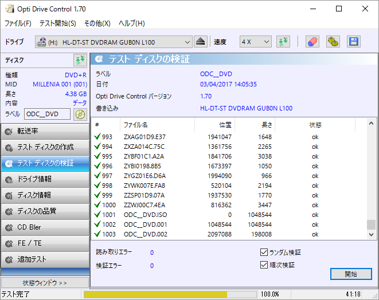The image size is (379, 300).
Task: Refresh disc info icon in ディスク panel
Action: [x=80, y=60]
